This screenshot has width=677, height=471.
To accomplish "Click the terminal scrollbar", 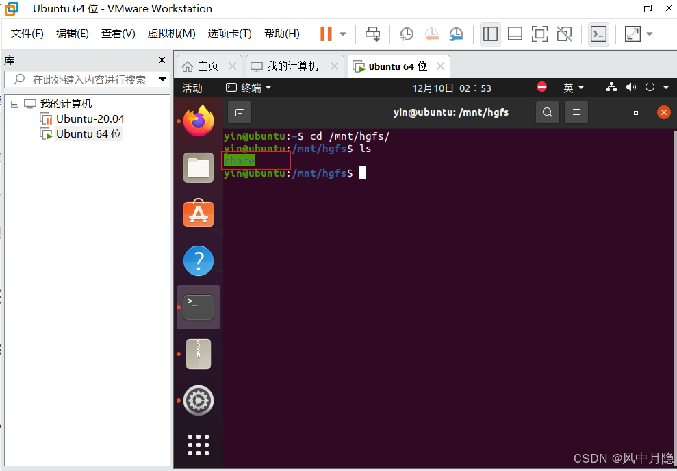I will point(675,298).
